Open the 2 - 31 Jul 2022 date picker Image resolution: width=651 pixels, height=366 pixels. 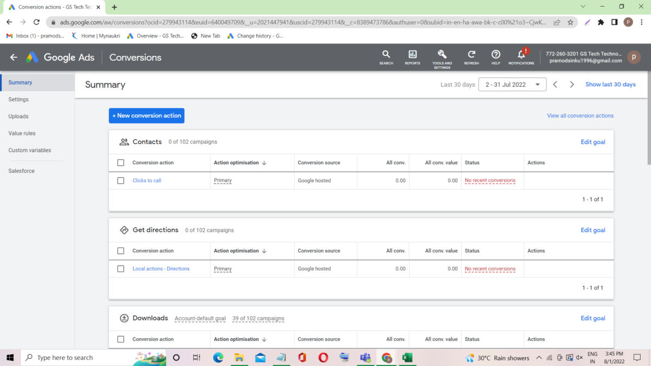point(511,84)
